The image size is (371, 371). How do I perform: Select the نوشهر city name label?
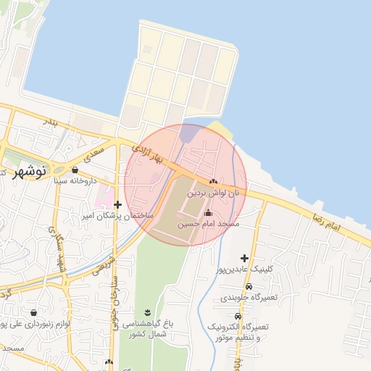tap(30, 172)
